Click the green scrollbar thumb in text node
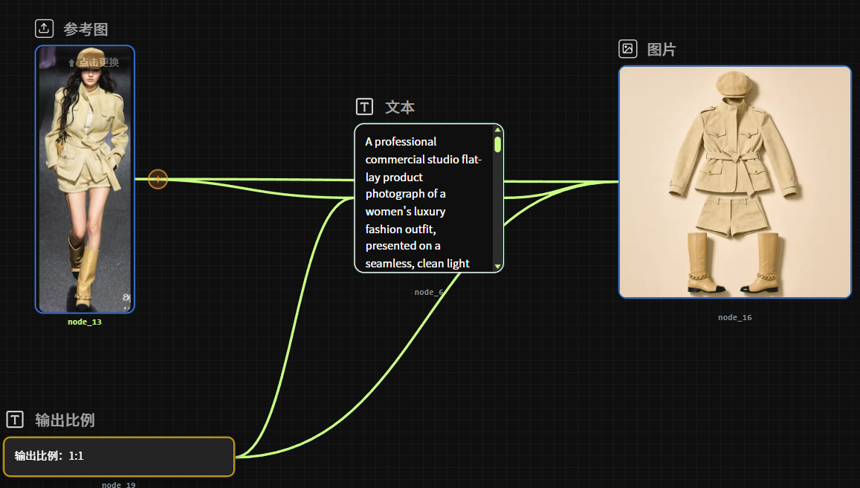The height and width of the screenshot is (488, 860). pyautogui.click(x=497, y=144)
